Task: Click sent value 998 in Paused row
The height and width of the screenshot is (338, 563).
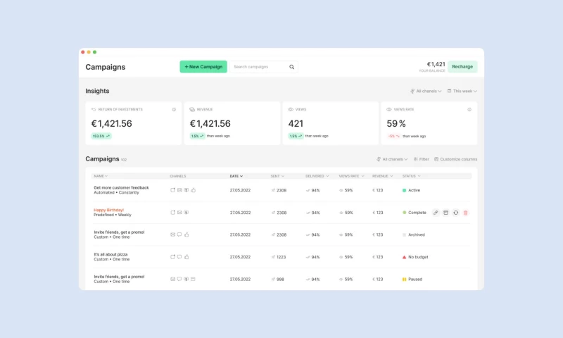Action: tap(280, 280)
